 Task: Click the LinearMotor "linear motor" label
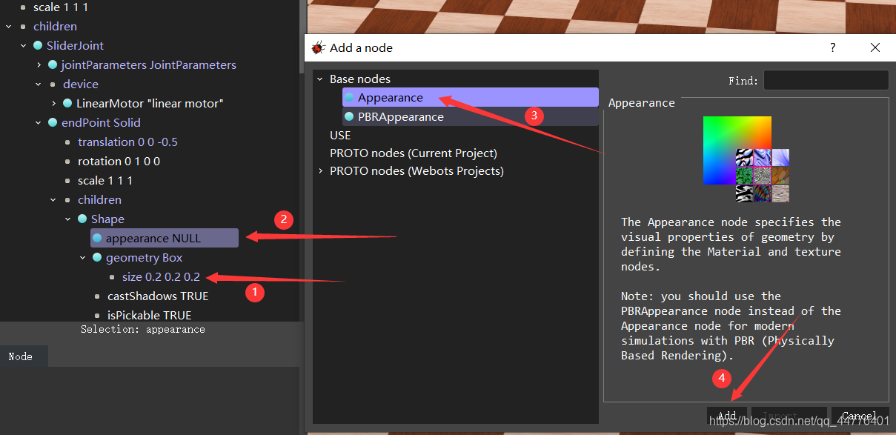[x=150, y=104]
